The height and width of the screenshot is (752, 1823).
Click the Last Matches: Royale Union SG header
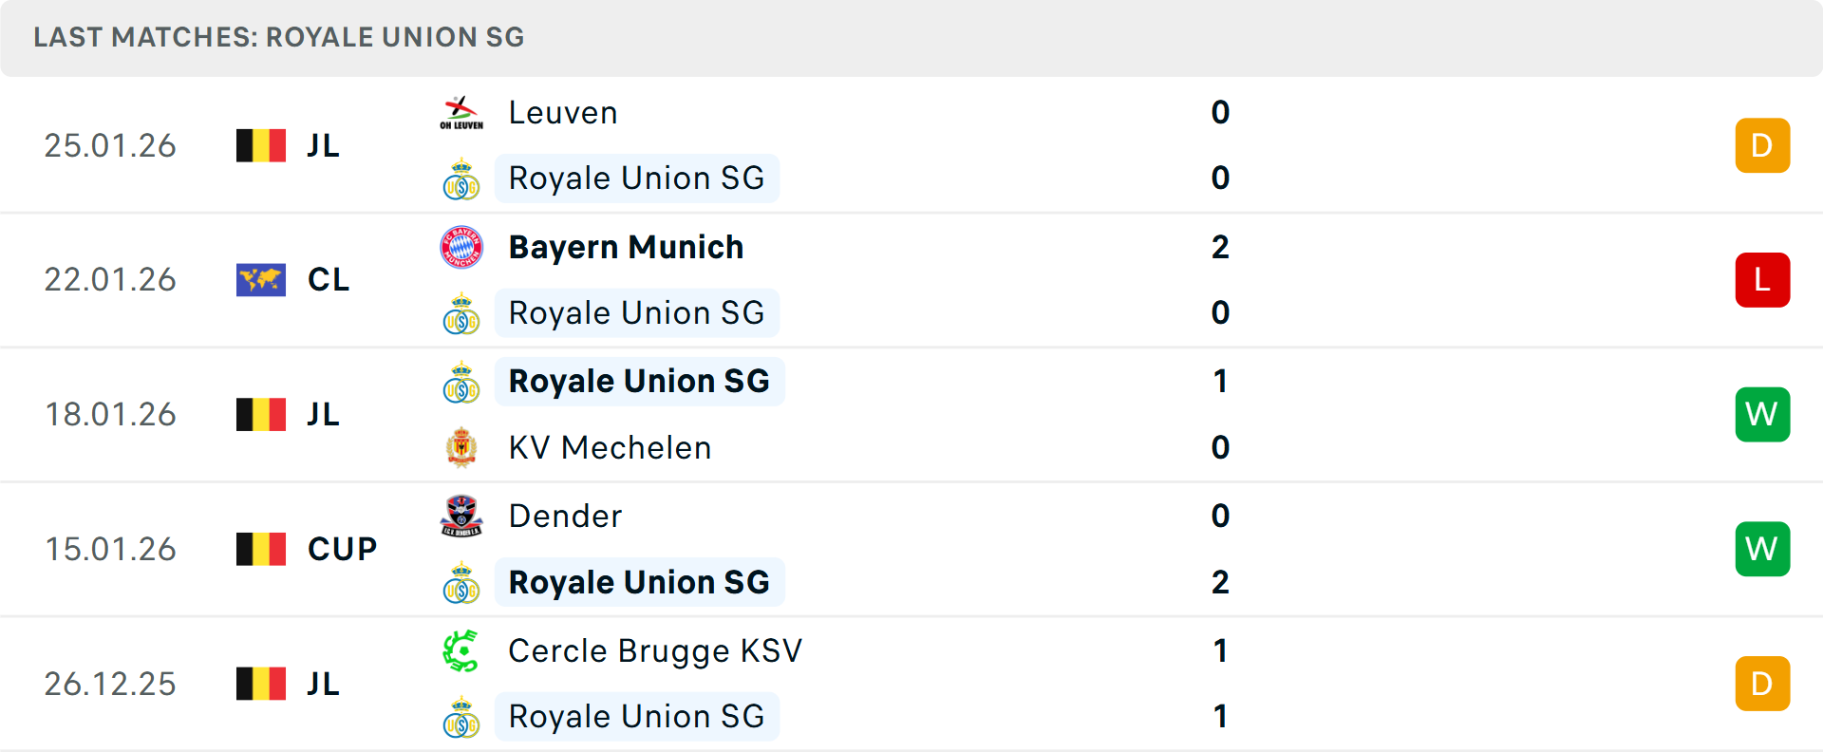(279, 37)
